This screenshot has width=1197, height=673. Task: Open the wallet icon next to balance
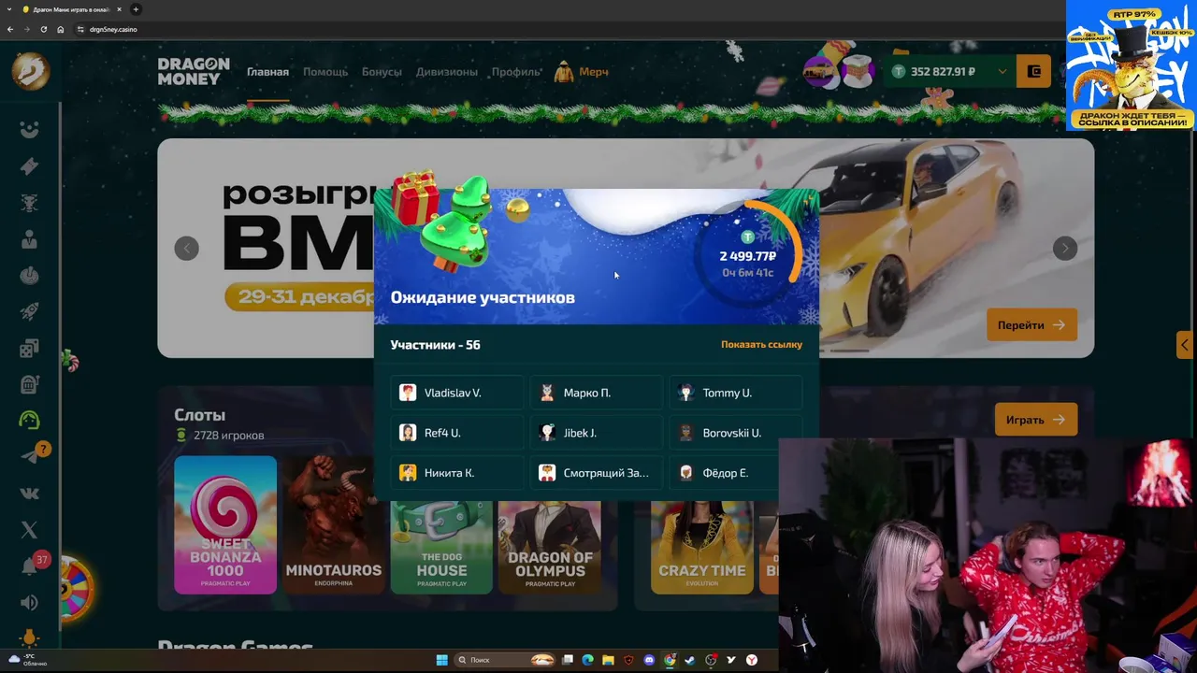[x=1033, y=71]
